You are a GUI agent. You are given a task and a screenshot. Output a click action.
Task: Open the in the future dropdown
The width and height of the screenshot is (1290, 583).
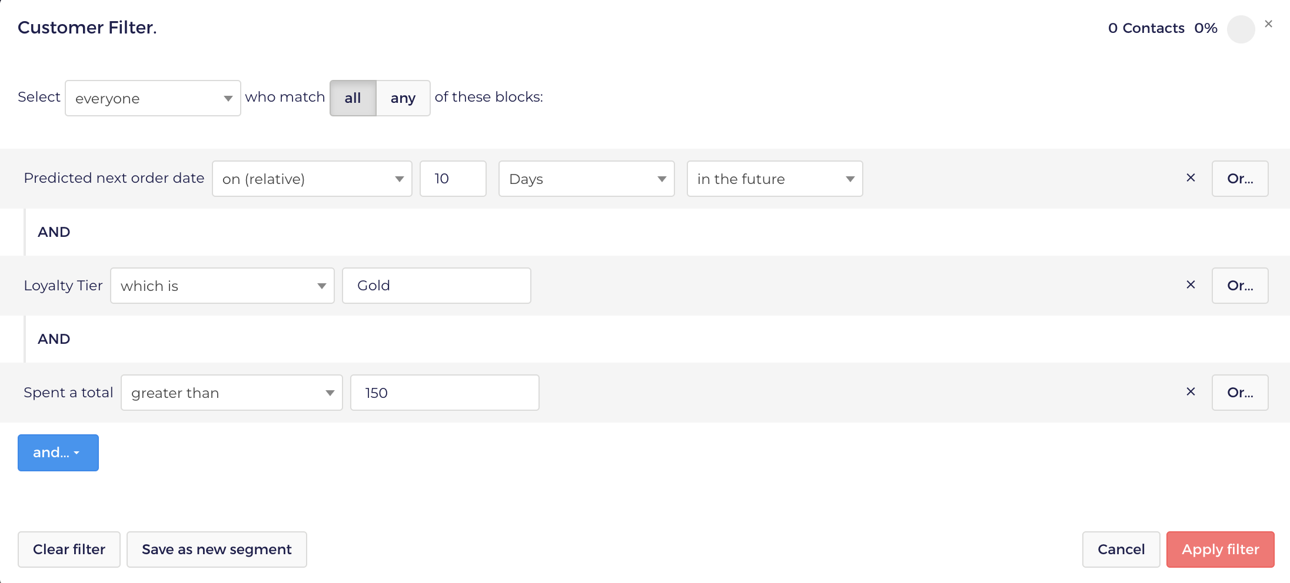(x=775, y=179)
